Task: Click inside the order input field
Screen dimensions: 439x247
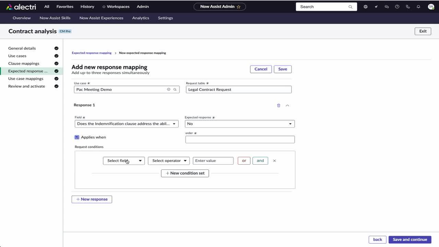Action: [x=240, y=139]
